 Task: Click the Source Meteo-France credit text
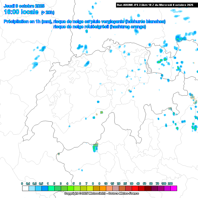124,193
